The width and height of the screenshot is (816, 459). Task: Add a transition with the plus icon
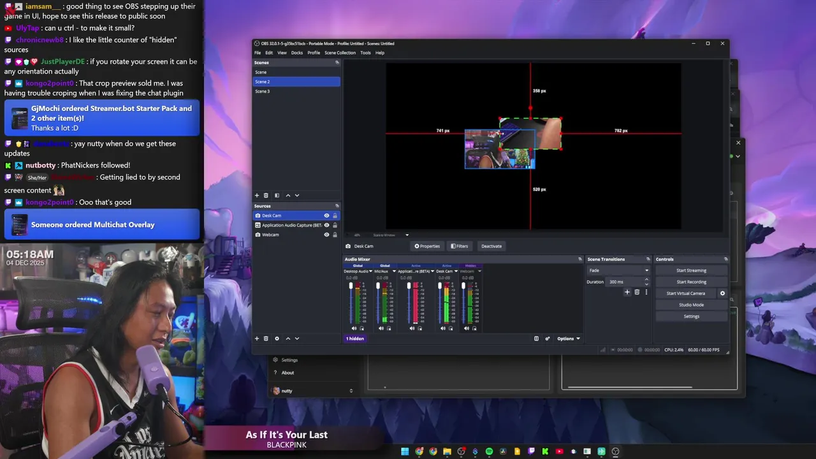[x=627, y=292]
